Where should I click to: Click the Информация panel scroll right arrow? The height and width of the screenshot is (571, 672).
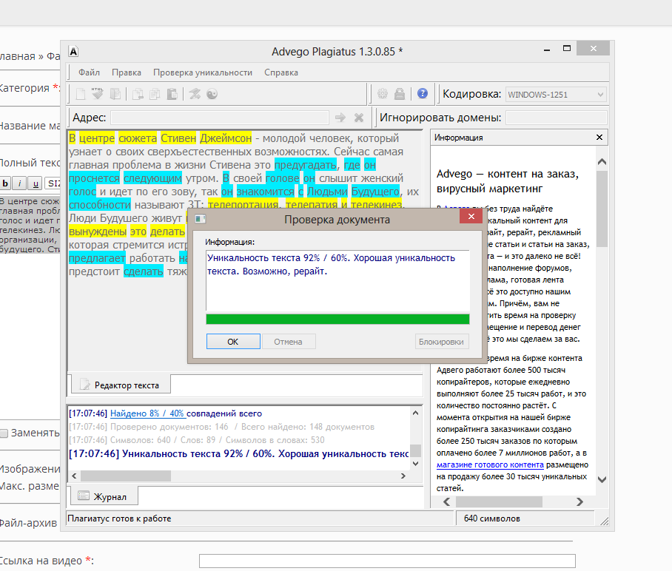pos(579,501)
